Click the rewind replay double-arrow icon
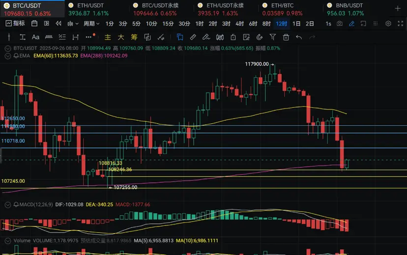This screenshot has width=407, height=255. [x=58, y=24]
